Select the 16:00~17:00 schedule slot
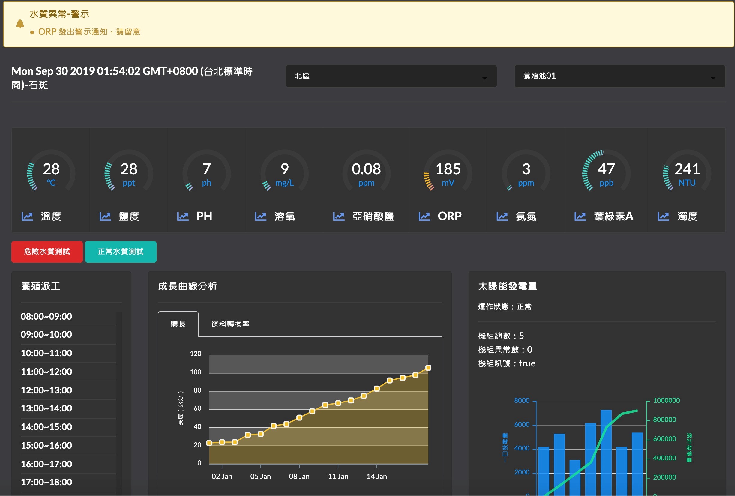 point(68,464)
